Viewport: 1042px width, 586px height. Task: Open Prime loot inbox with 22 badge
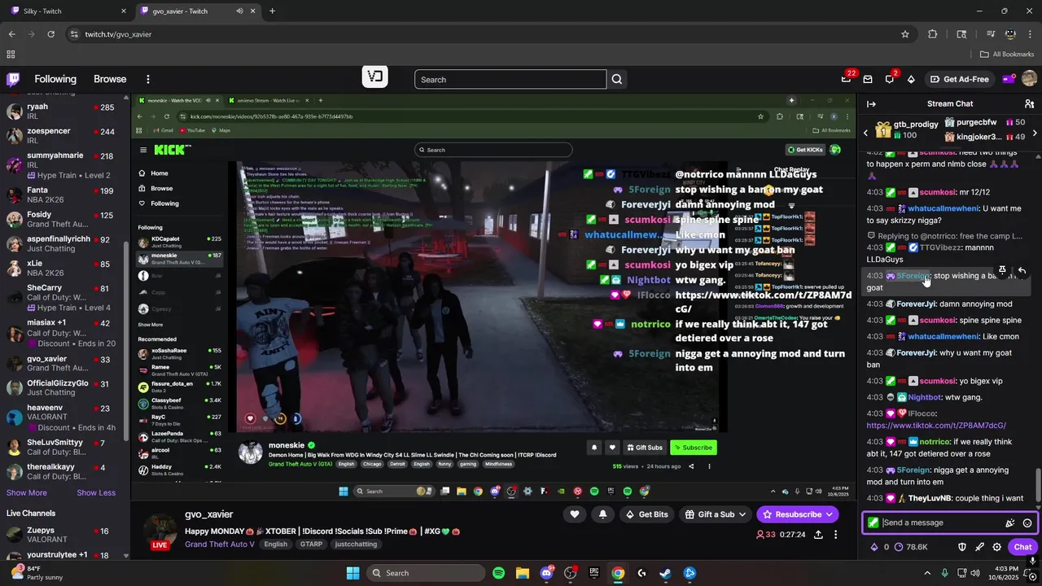point(847,79)
